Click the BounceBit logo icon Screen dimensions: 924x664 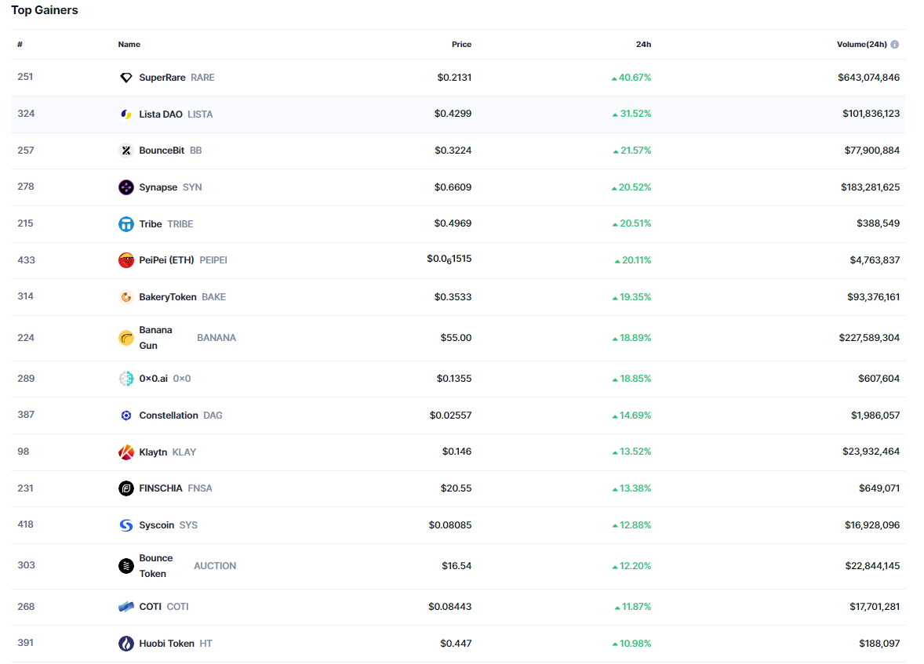click(x=126, y=151)
